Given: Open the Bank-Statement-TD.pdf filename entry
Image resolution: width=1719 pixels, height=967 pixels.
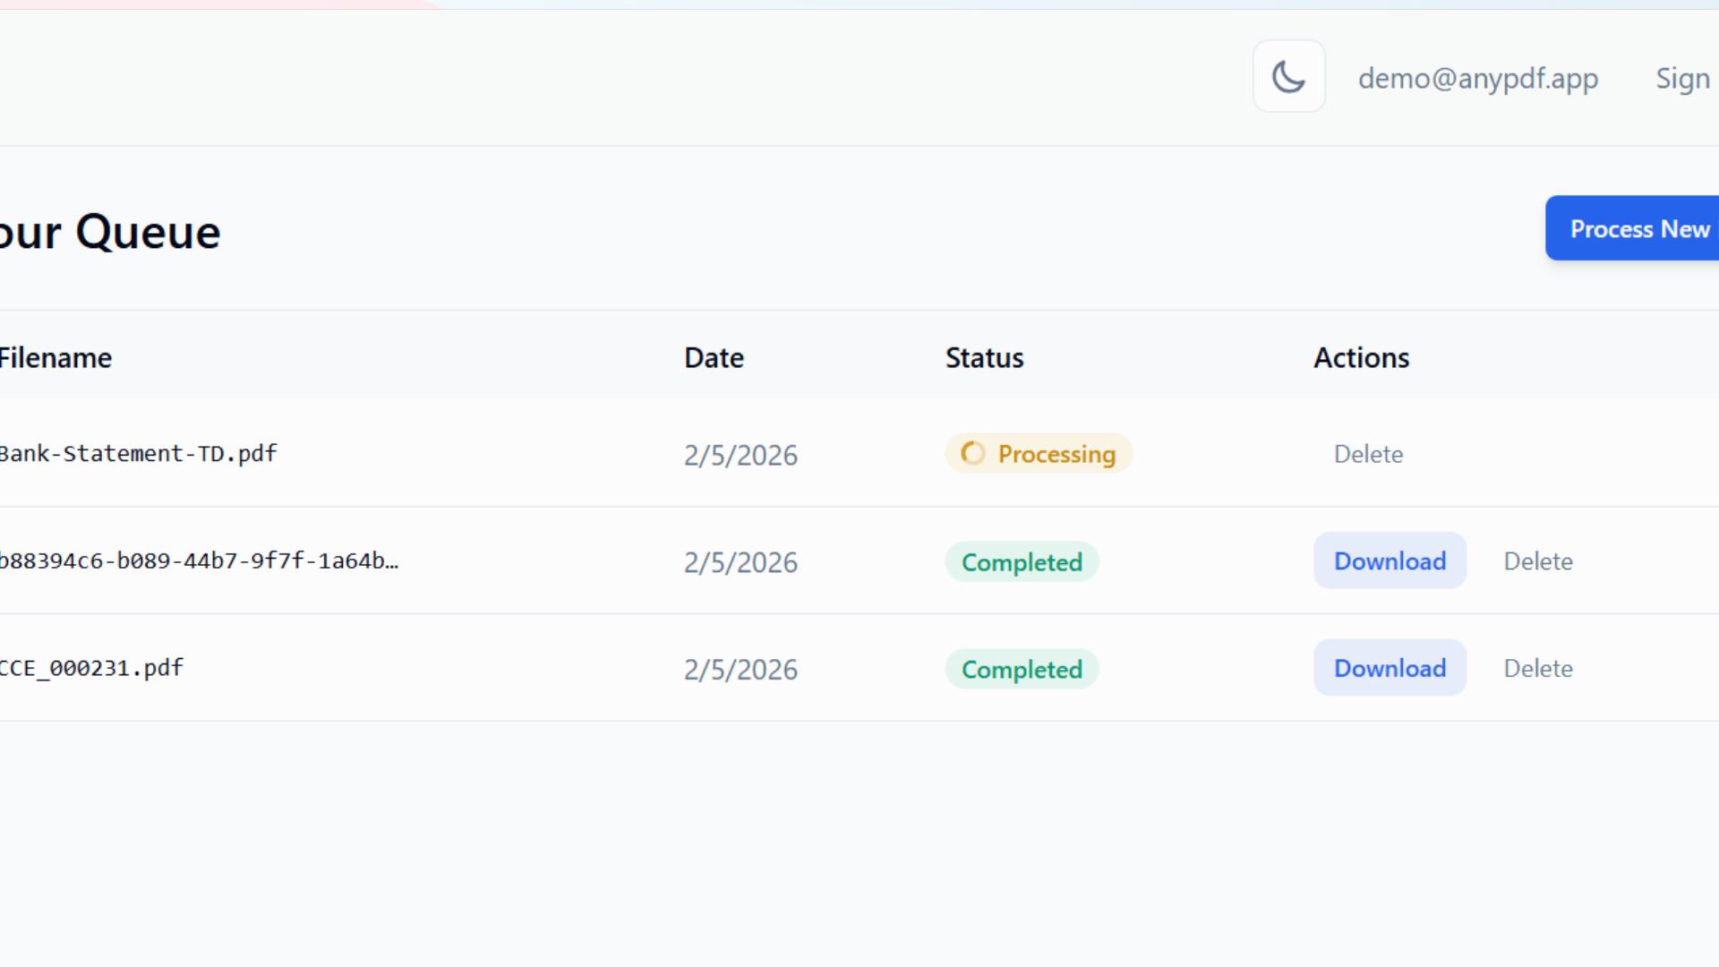Looking at the screenshot, I should coord(139,454).
